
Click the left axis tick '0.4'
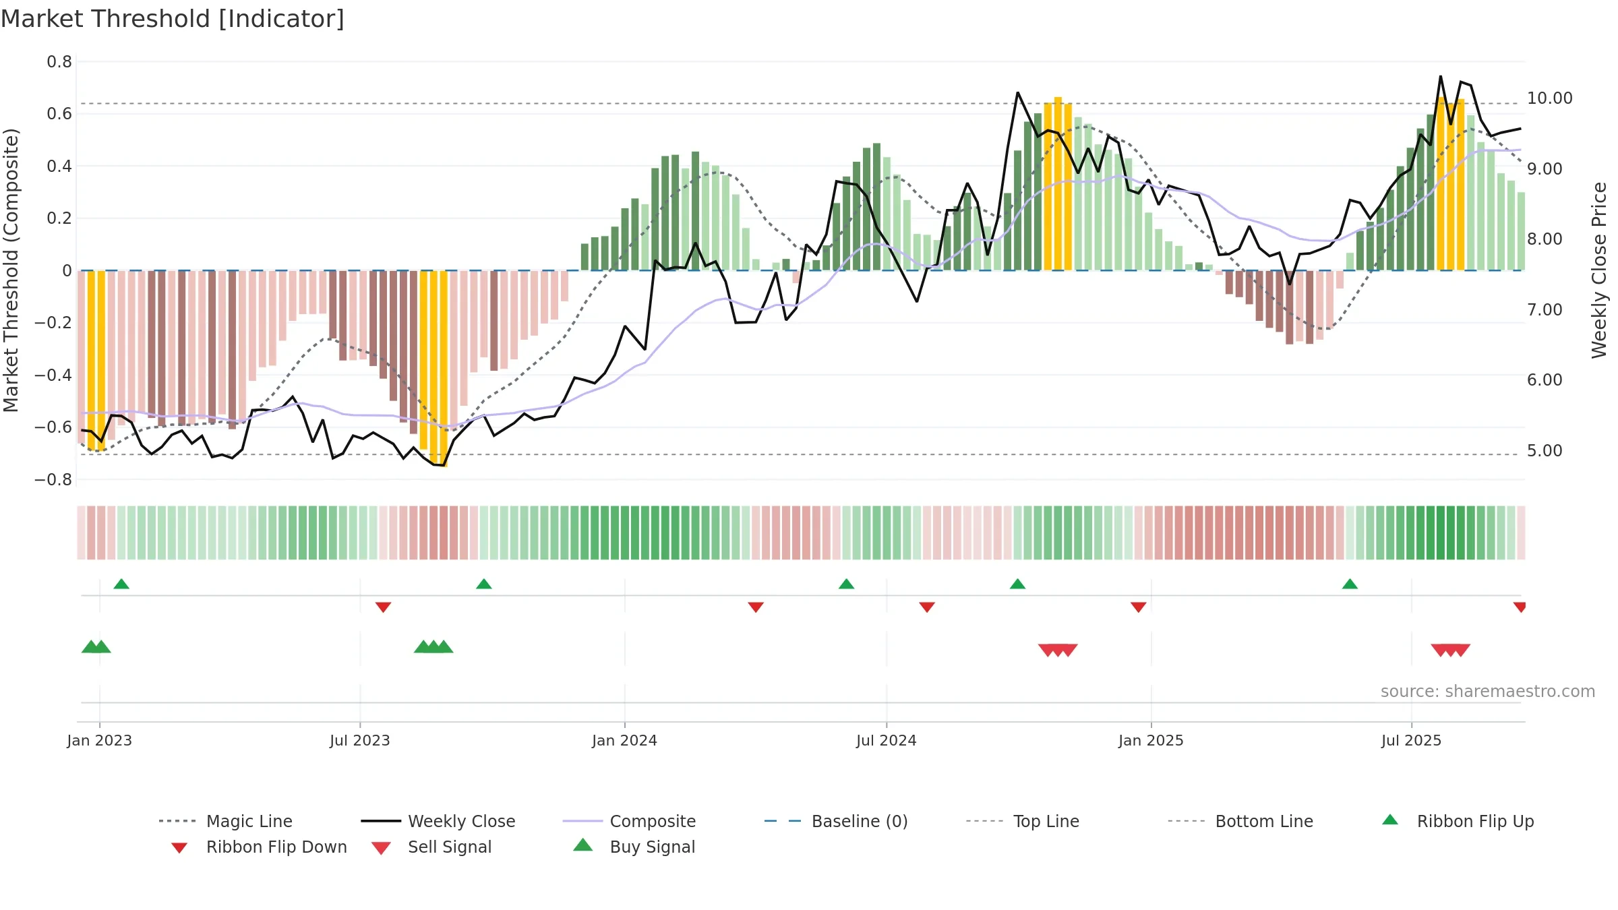(59, 166)
